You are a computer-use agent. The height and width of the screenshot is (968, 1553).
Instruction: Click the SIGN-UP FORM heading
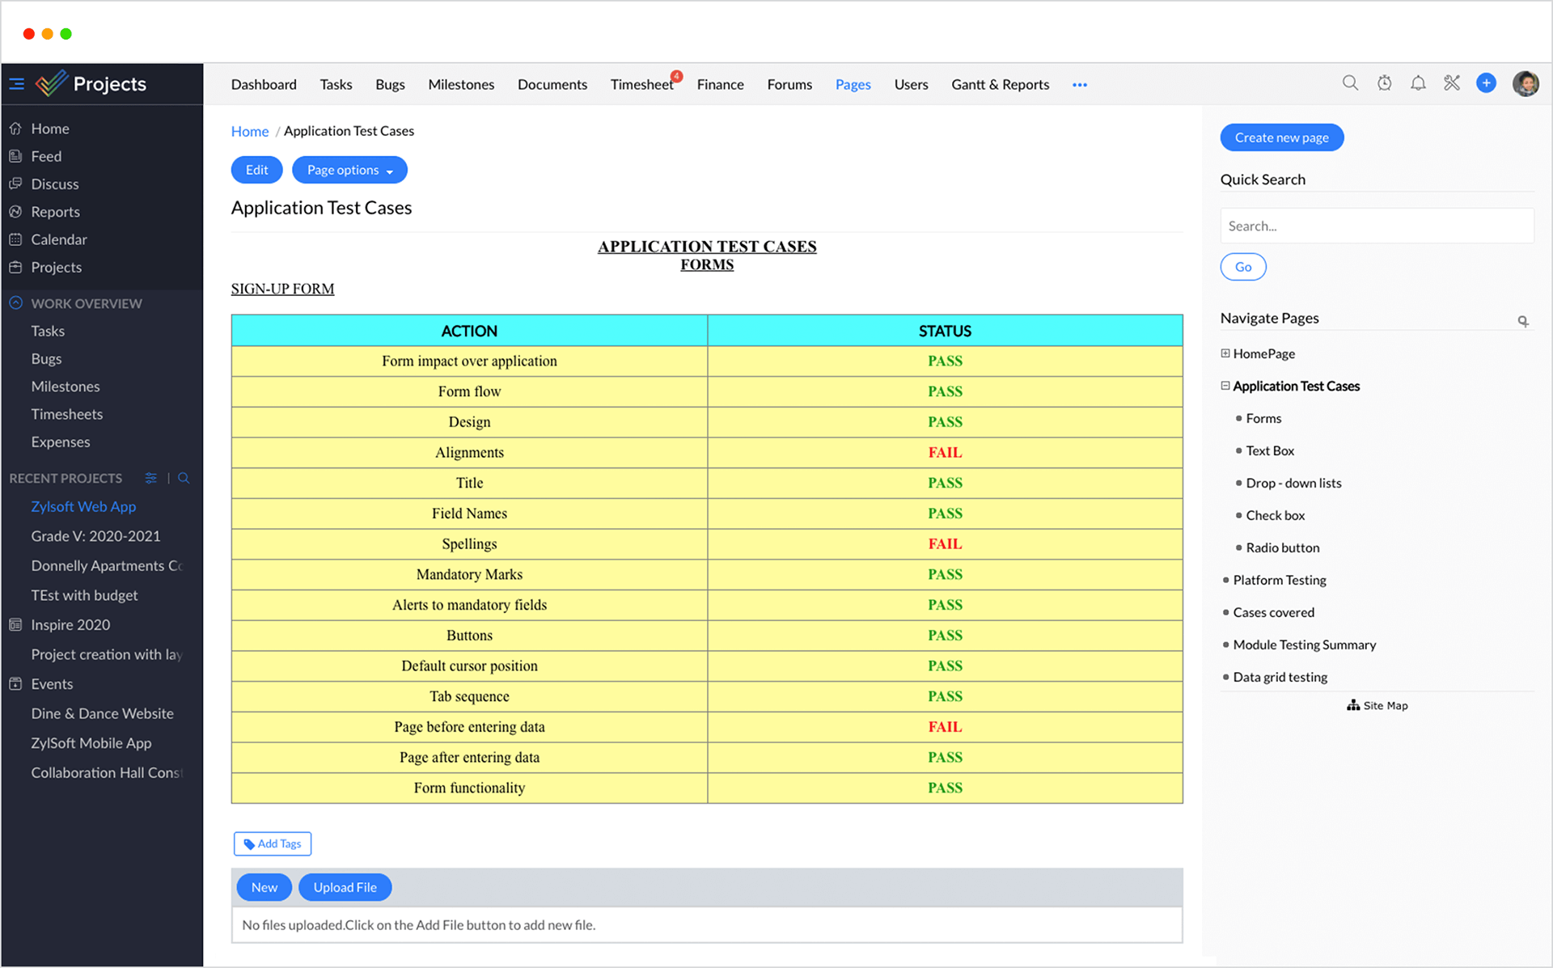282,289
